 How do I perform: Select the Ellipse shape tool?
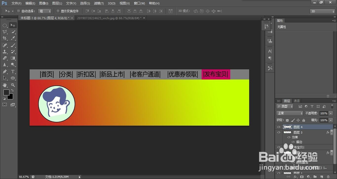pyautogui.click(x=13, y=78)
